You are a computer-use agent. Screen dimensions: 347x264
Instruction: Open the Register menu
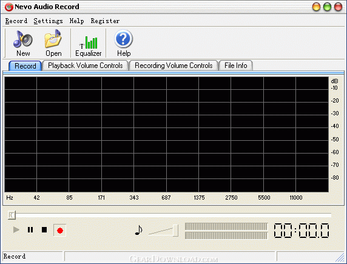click(x=105, y=21)
